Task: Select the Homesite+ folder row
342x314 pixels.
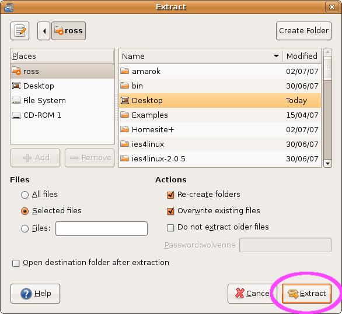Action: click(x=220, y=129)
